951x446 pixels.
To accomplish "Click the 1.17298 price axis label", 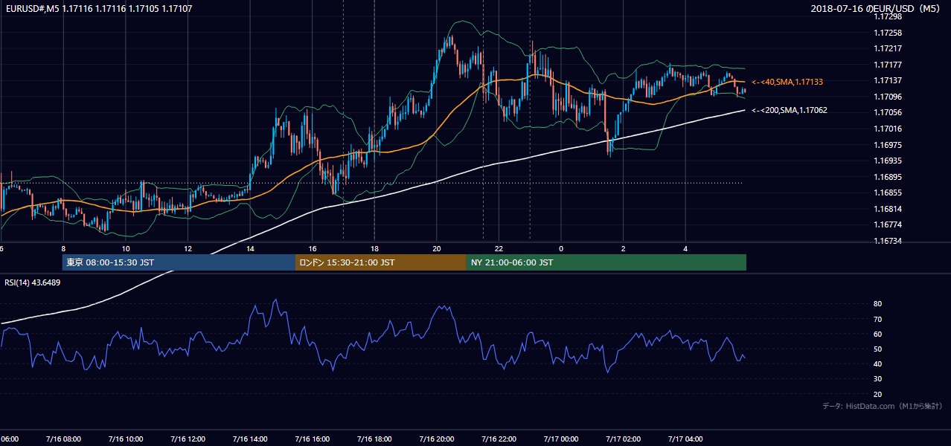I will point(888,17).
